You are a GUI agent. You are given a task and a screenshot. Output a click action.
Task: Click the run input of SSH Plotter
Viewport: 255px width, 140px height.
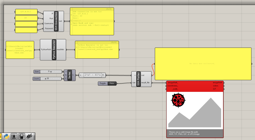134,83
